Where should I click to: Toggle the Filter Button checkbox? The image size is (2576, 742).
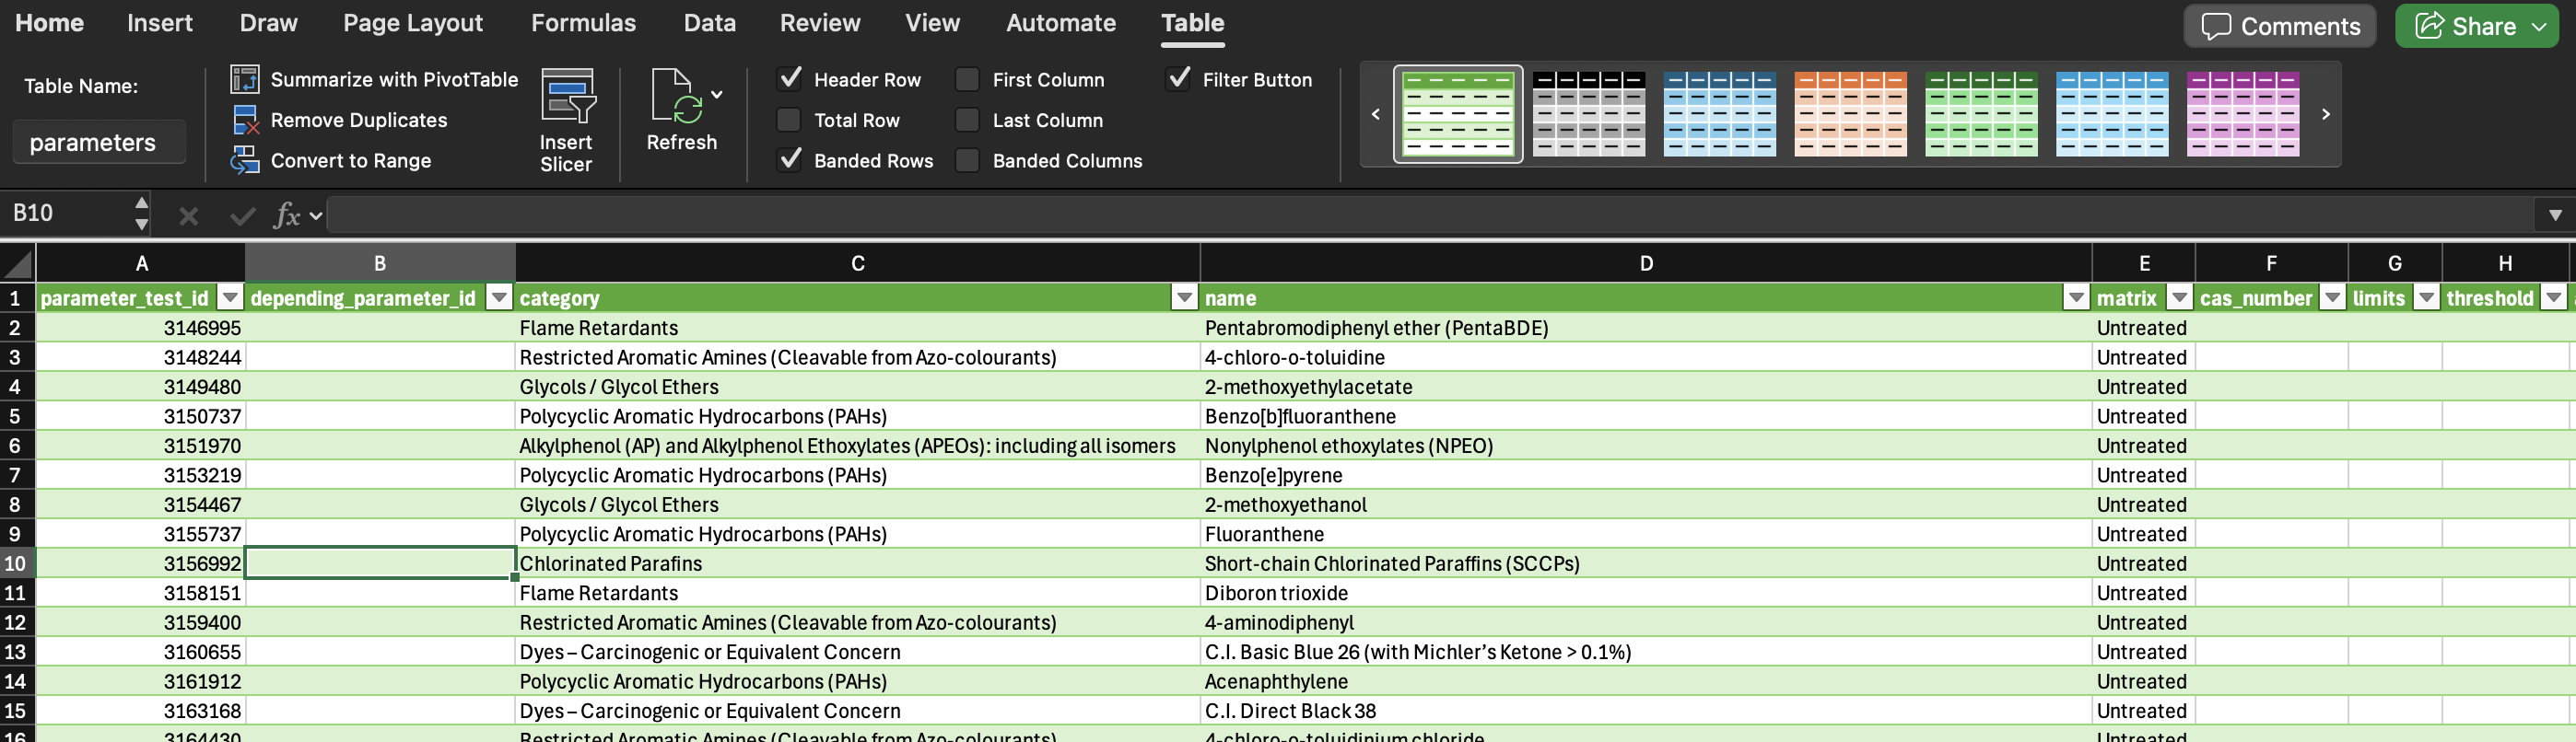click(1179, 78)
